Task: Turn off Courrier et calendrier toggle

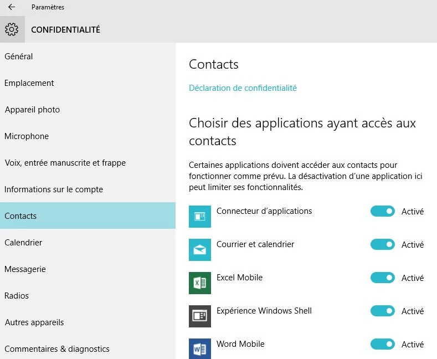Action: 382,244
